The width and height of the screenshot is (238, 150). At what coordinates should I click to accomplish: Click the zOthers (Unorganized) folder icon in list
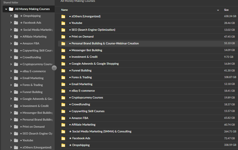[x=63, y=16]
